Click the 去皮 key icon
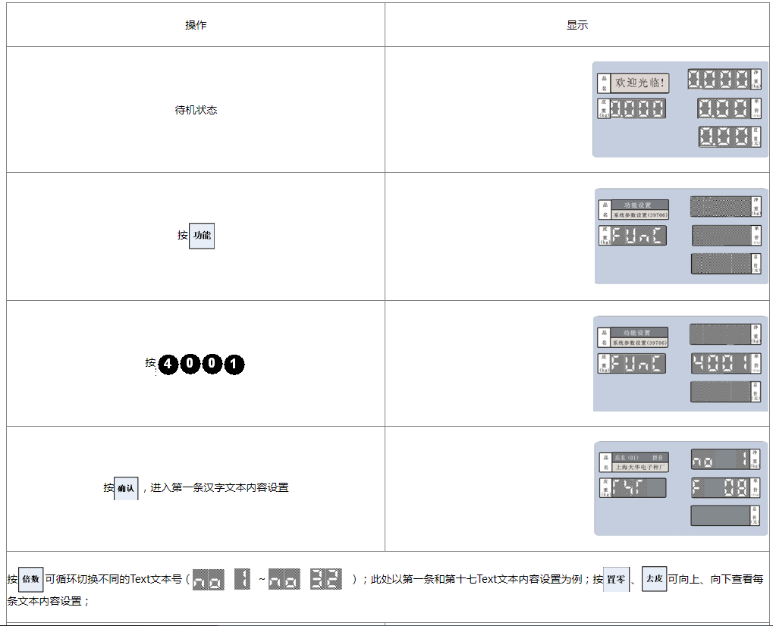The image size is (773, 626). pos(654,579)
